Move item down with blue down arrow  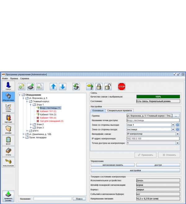[x=63, y=87]
